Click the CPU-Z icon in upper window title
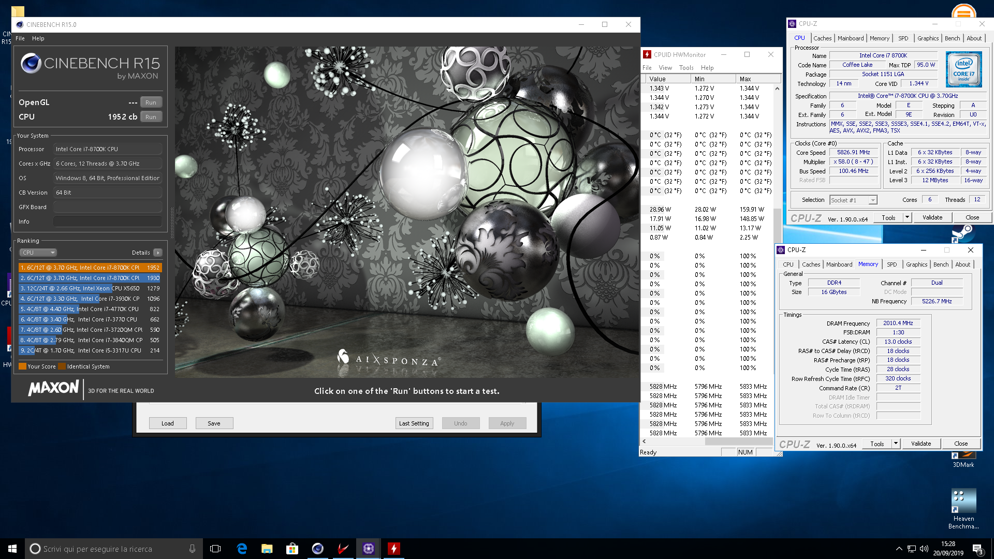This screenshot has height=559, width=994. 792,24
